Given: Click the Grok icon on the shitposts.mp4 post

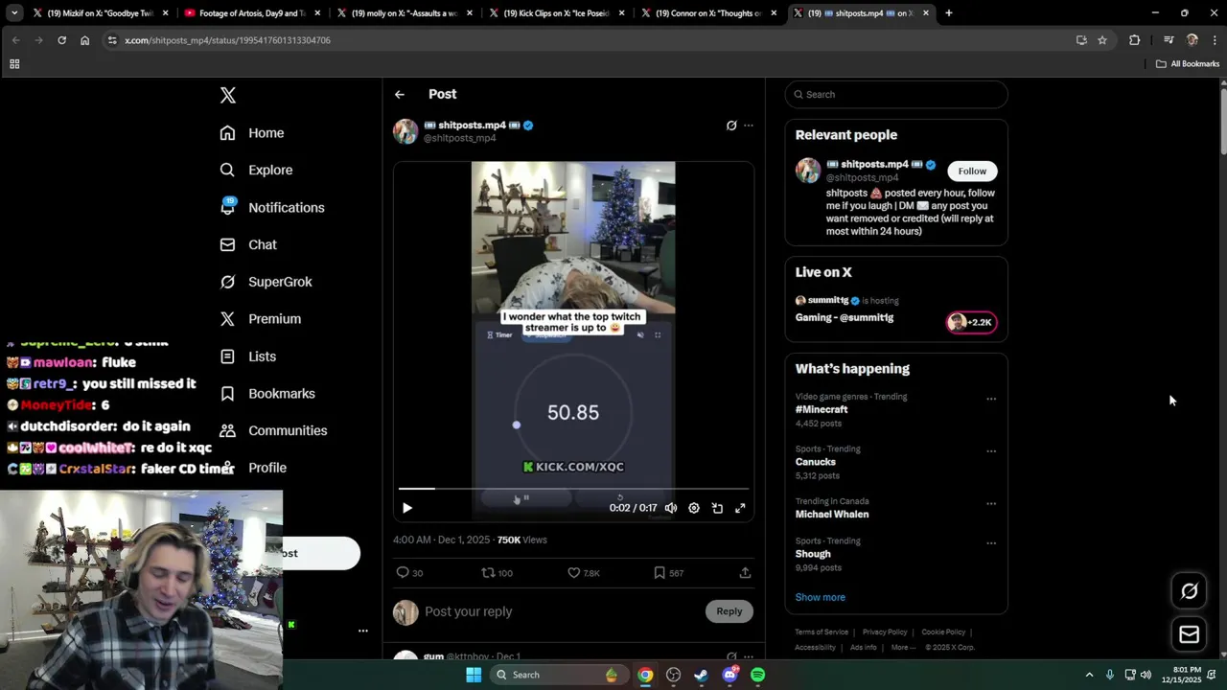Looking at the screenshot, I should coord(731,126).
